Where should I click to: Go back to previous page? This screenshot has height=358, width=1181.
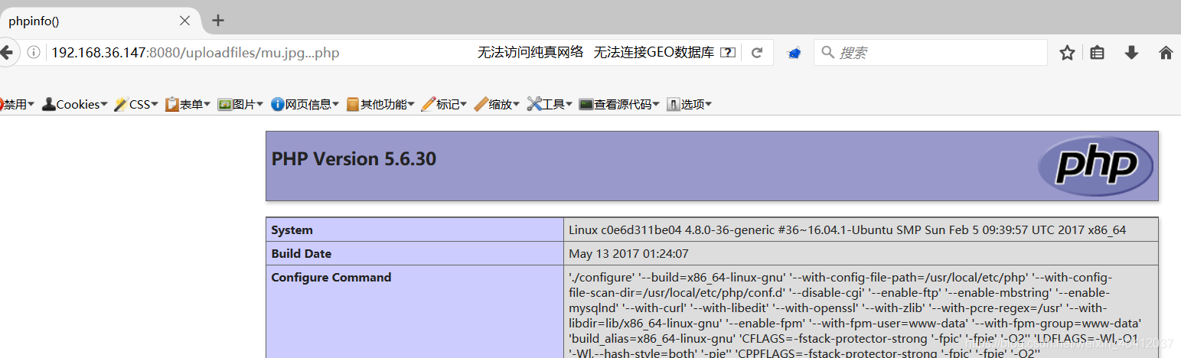6,53
